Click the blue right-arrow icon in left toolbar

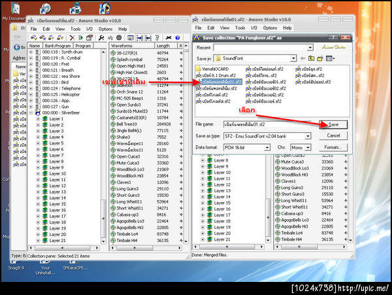pyautogui.click(x=140, y=38)
